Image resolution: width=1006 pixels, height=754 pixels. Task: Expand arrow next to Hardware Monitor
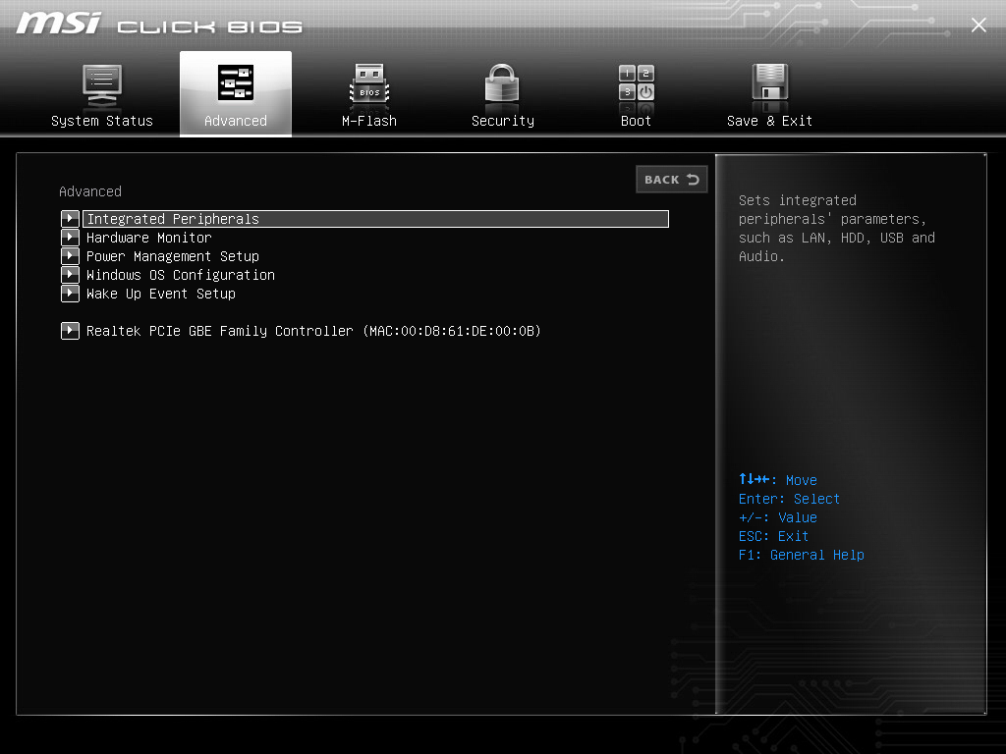pyautogui.click(x=70, y=238)
